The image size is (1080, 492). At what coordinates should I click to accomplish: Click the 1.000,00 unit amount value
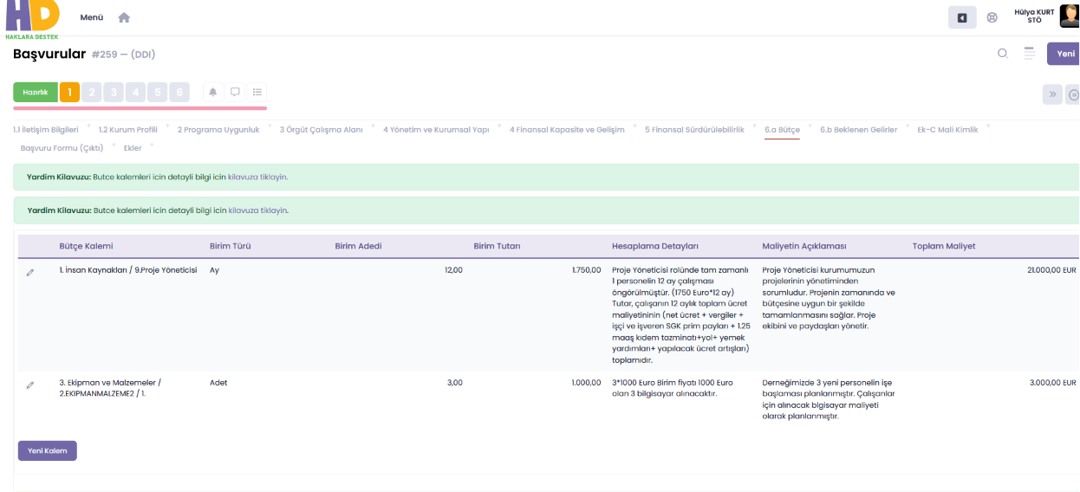click(587, 383)
